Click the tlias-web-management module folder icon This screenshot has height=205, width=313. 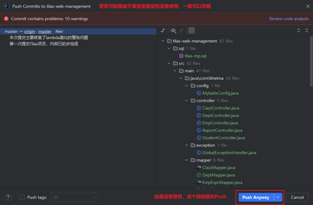pos(170,41)
